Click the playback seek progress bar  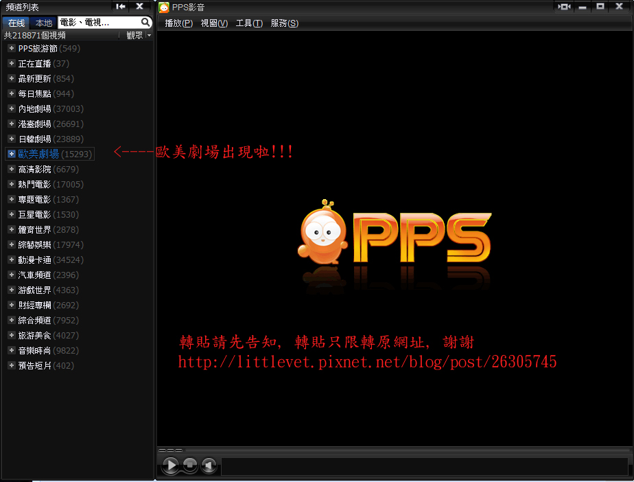click(x=408, y=450)
